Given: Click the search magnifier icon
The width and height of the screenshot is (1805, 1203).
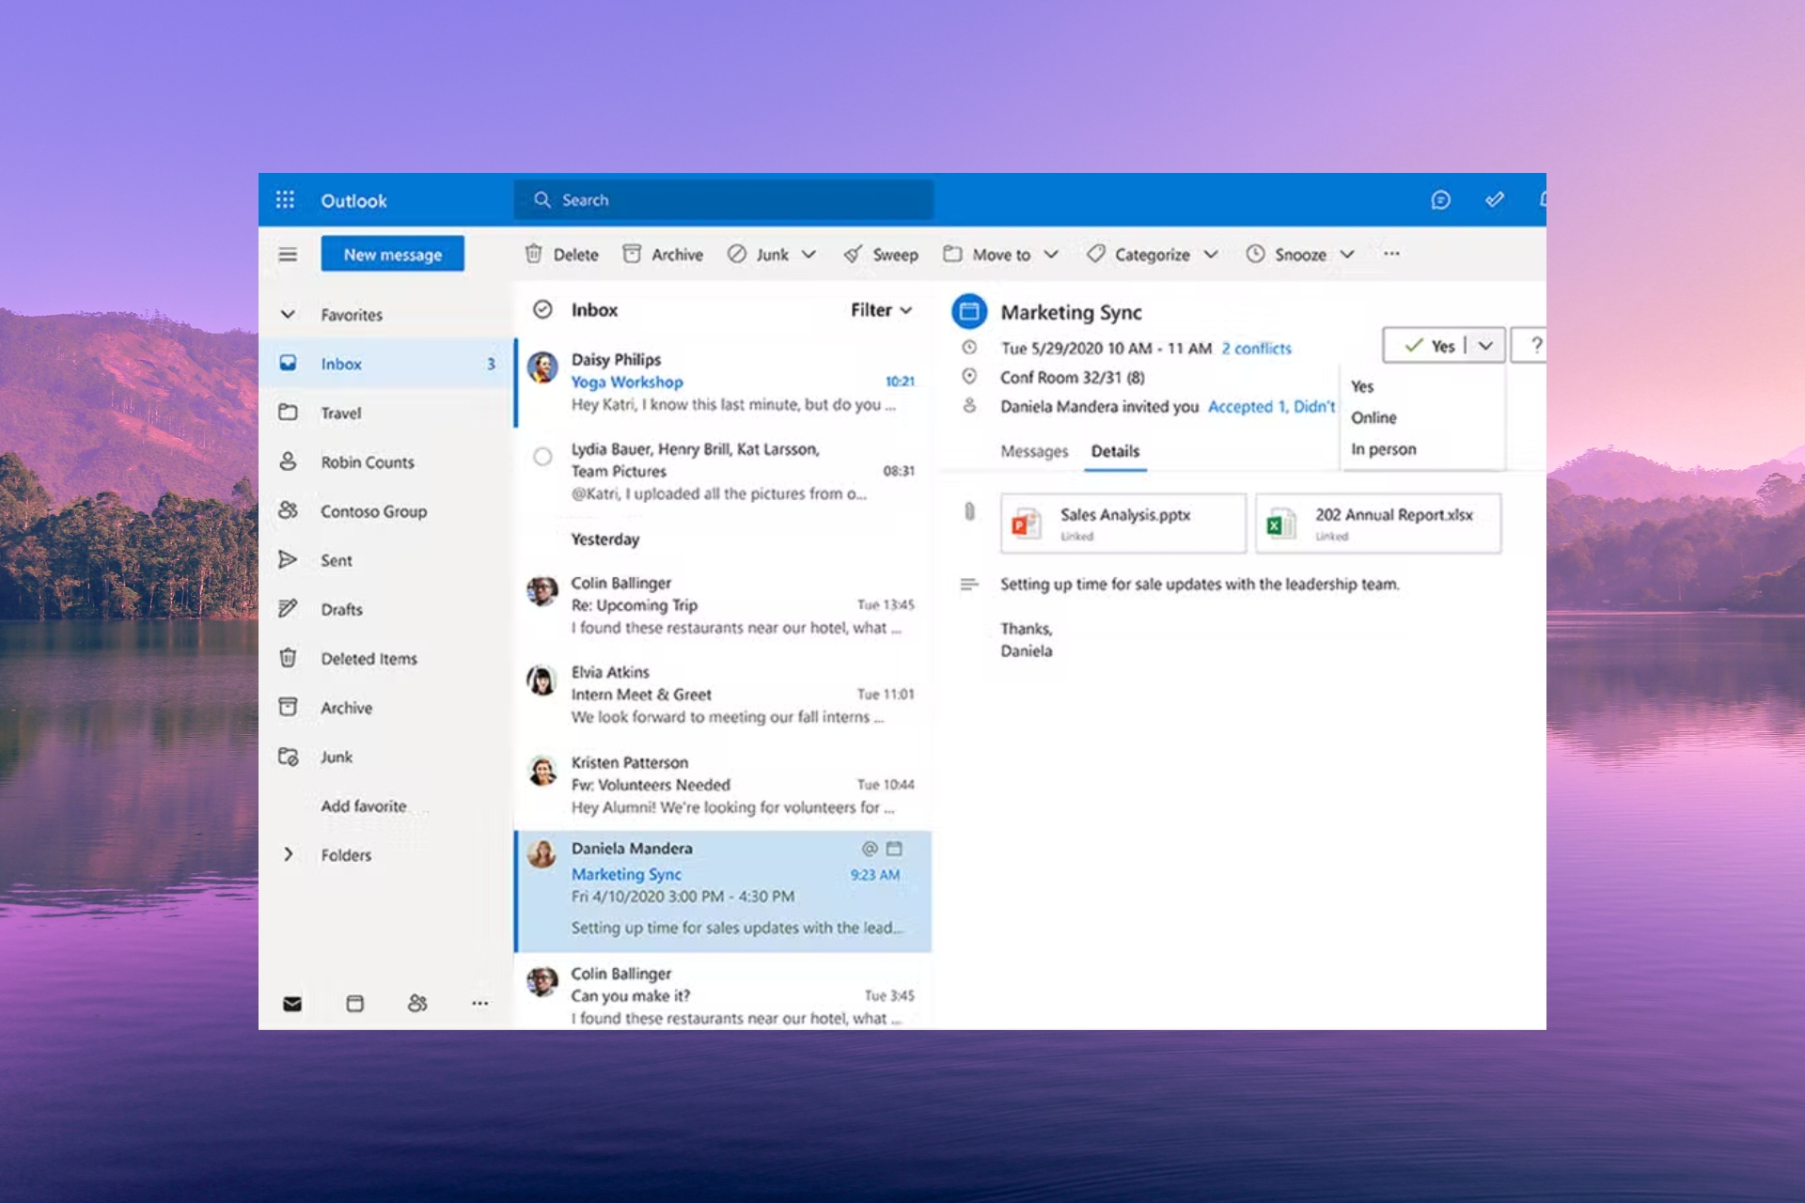Looking at the screenshot, I should (542, 200).
